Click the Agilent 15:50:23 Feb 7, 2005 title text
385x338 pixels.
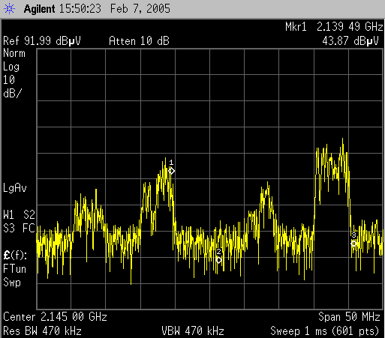click(x=97, y=9)
